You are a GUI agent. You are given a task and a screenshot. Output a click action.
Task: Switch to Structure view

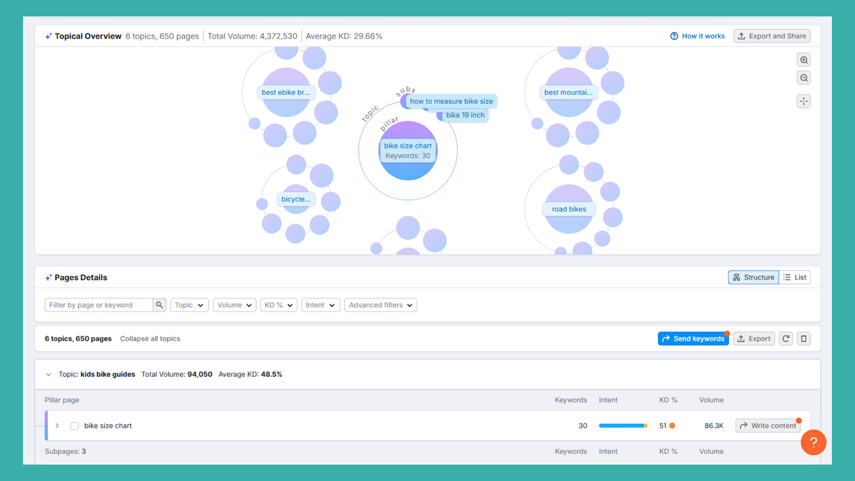(753, 277)
